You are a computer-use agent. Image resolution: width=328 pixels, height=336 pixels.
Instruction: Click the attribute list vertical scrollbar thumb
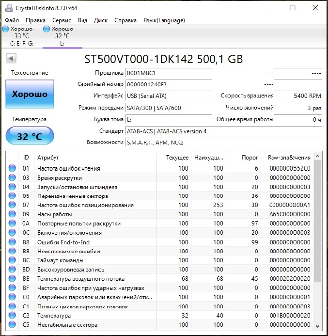(x=318, y=221)
